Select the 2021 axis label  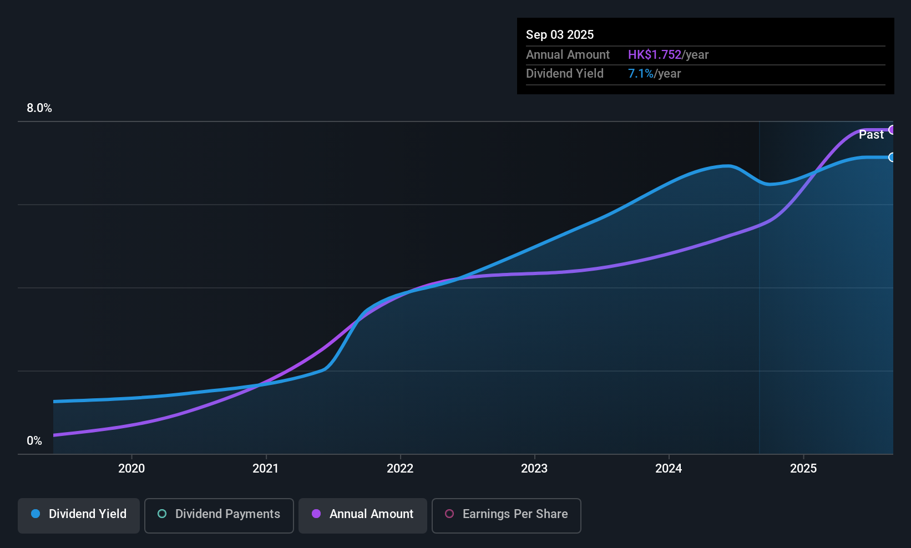click(x=266, y=468)
